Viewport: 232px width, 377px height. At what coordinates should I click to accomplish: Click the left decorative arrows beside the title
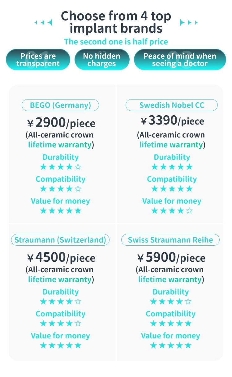[x=43, y=23]
